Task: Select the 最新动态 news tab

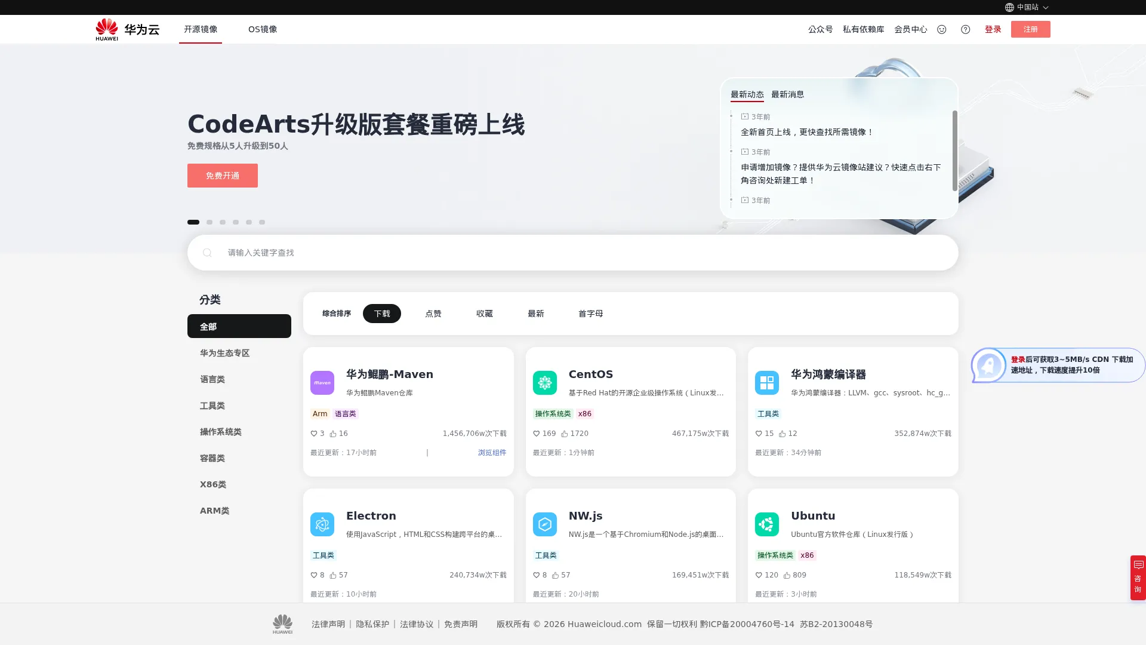Action: pos(747,94)
